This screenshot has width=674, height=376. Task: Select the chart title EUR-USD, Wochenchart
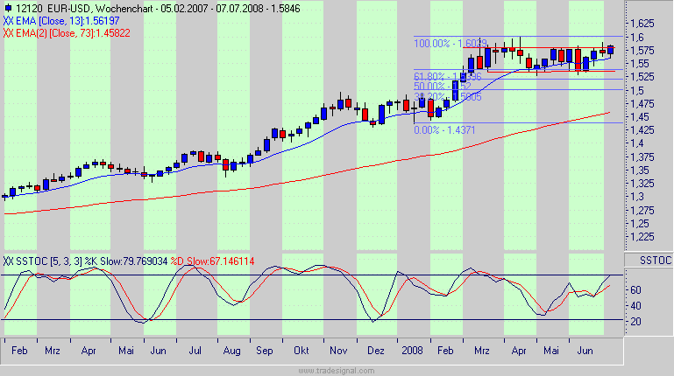point(102,9)
